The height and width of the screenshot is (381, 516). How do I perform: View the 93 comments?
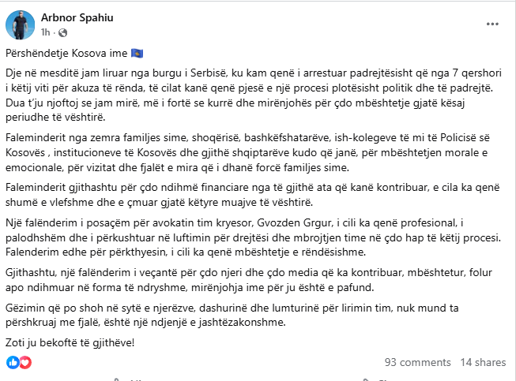click(416, 363)
